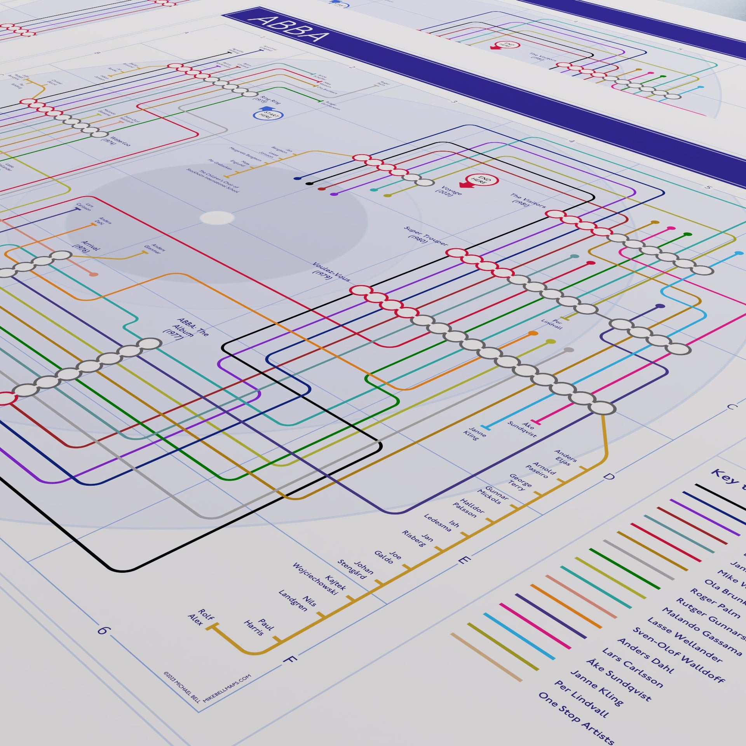Click 'Anders Dahl' in the key
The image size is (746, 746).
click(646, 655)
